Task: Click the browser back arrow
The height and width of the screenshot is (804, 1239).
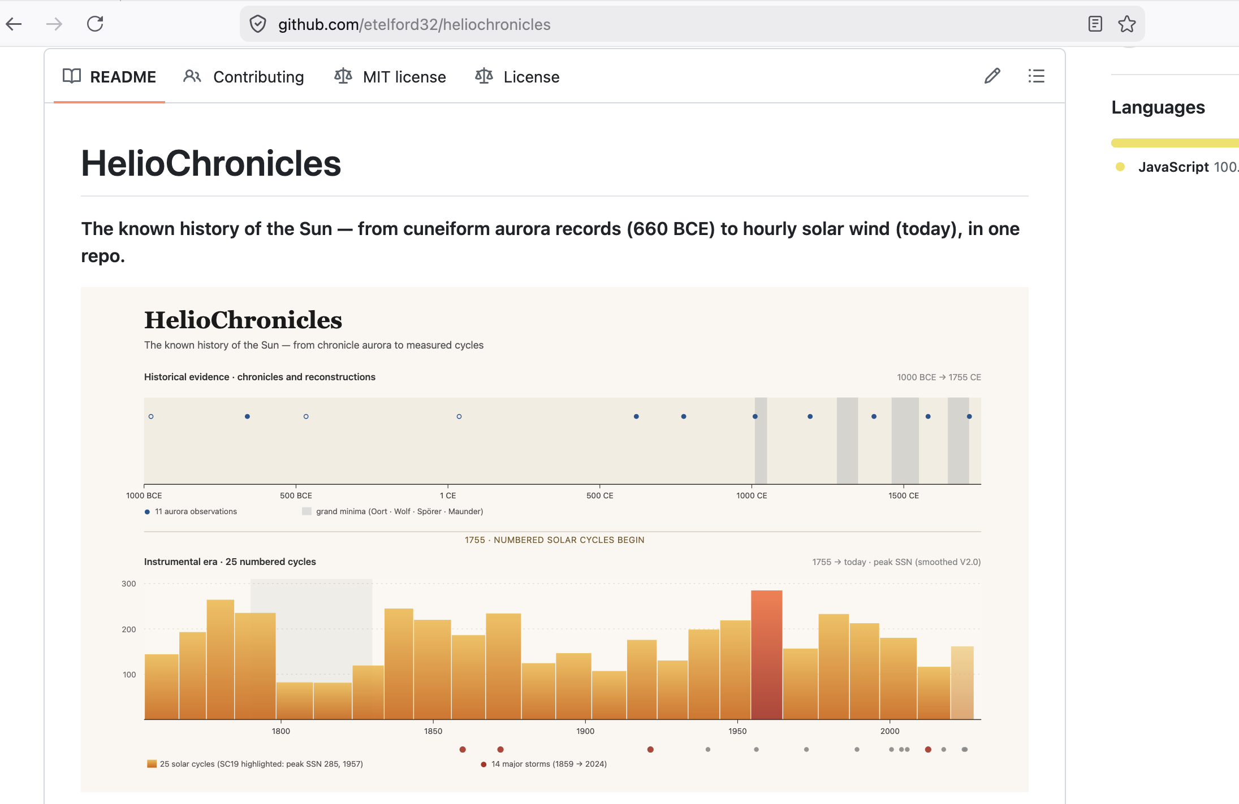Action: coord(14,24)
